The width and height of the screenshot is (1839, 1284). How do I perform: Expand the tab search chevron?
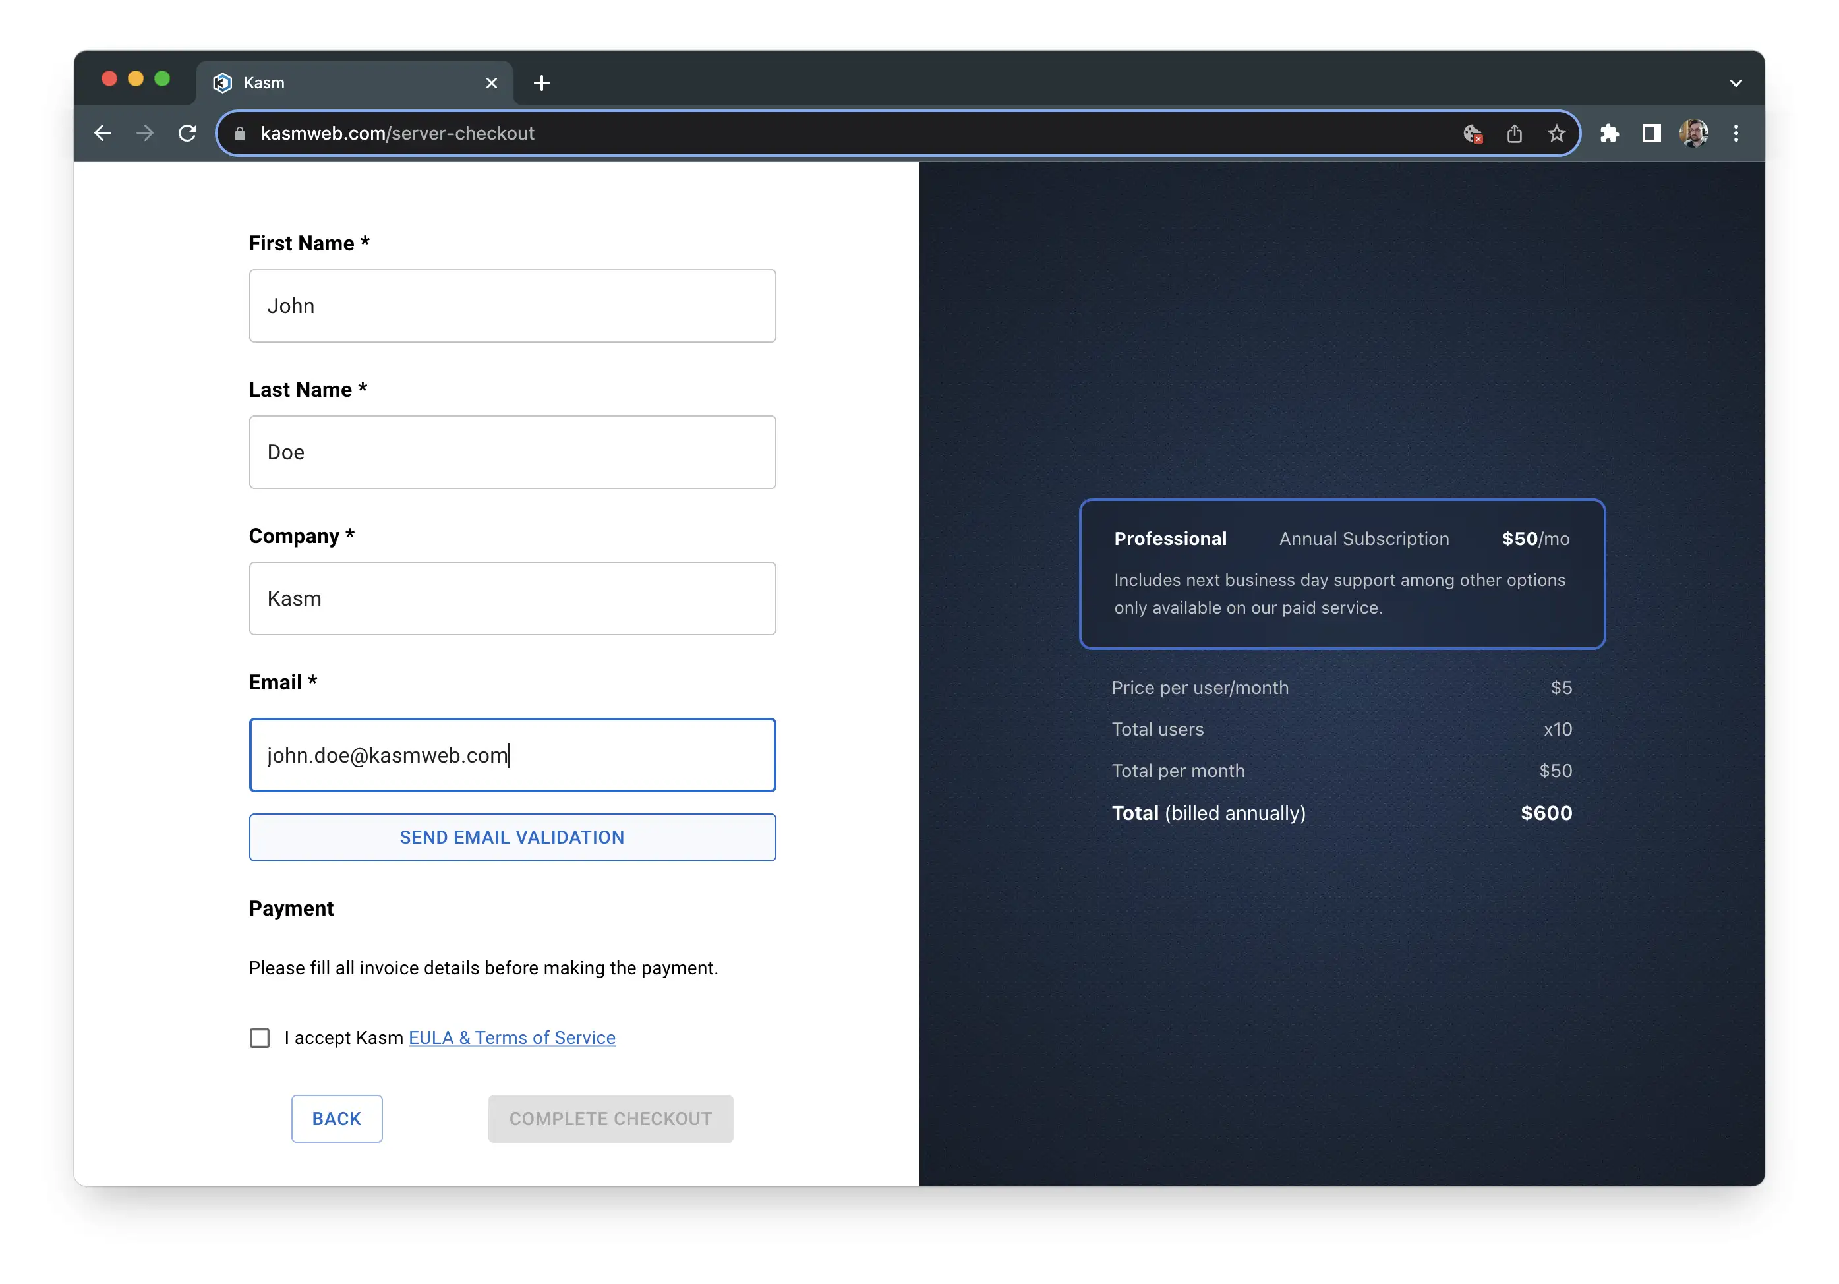click(x=1735, y=83)
